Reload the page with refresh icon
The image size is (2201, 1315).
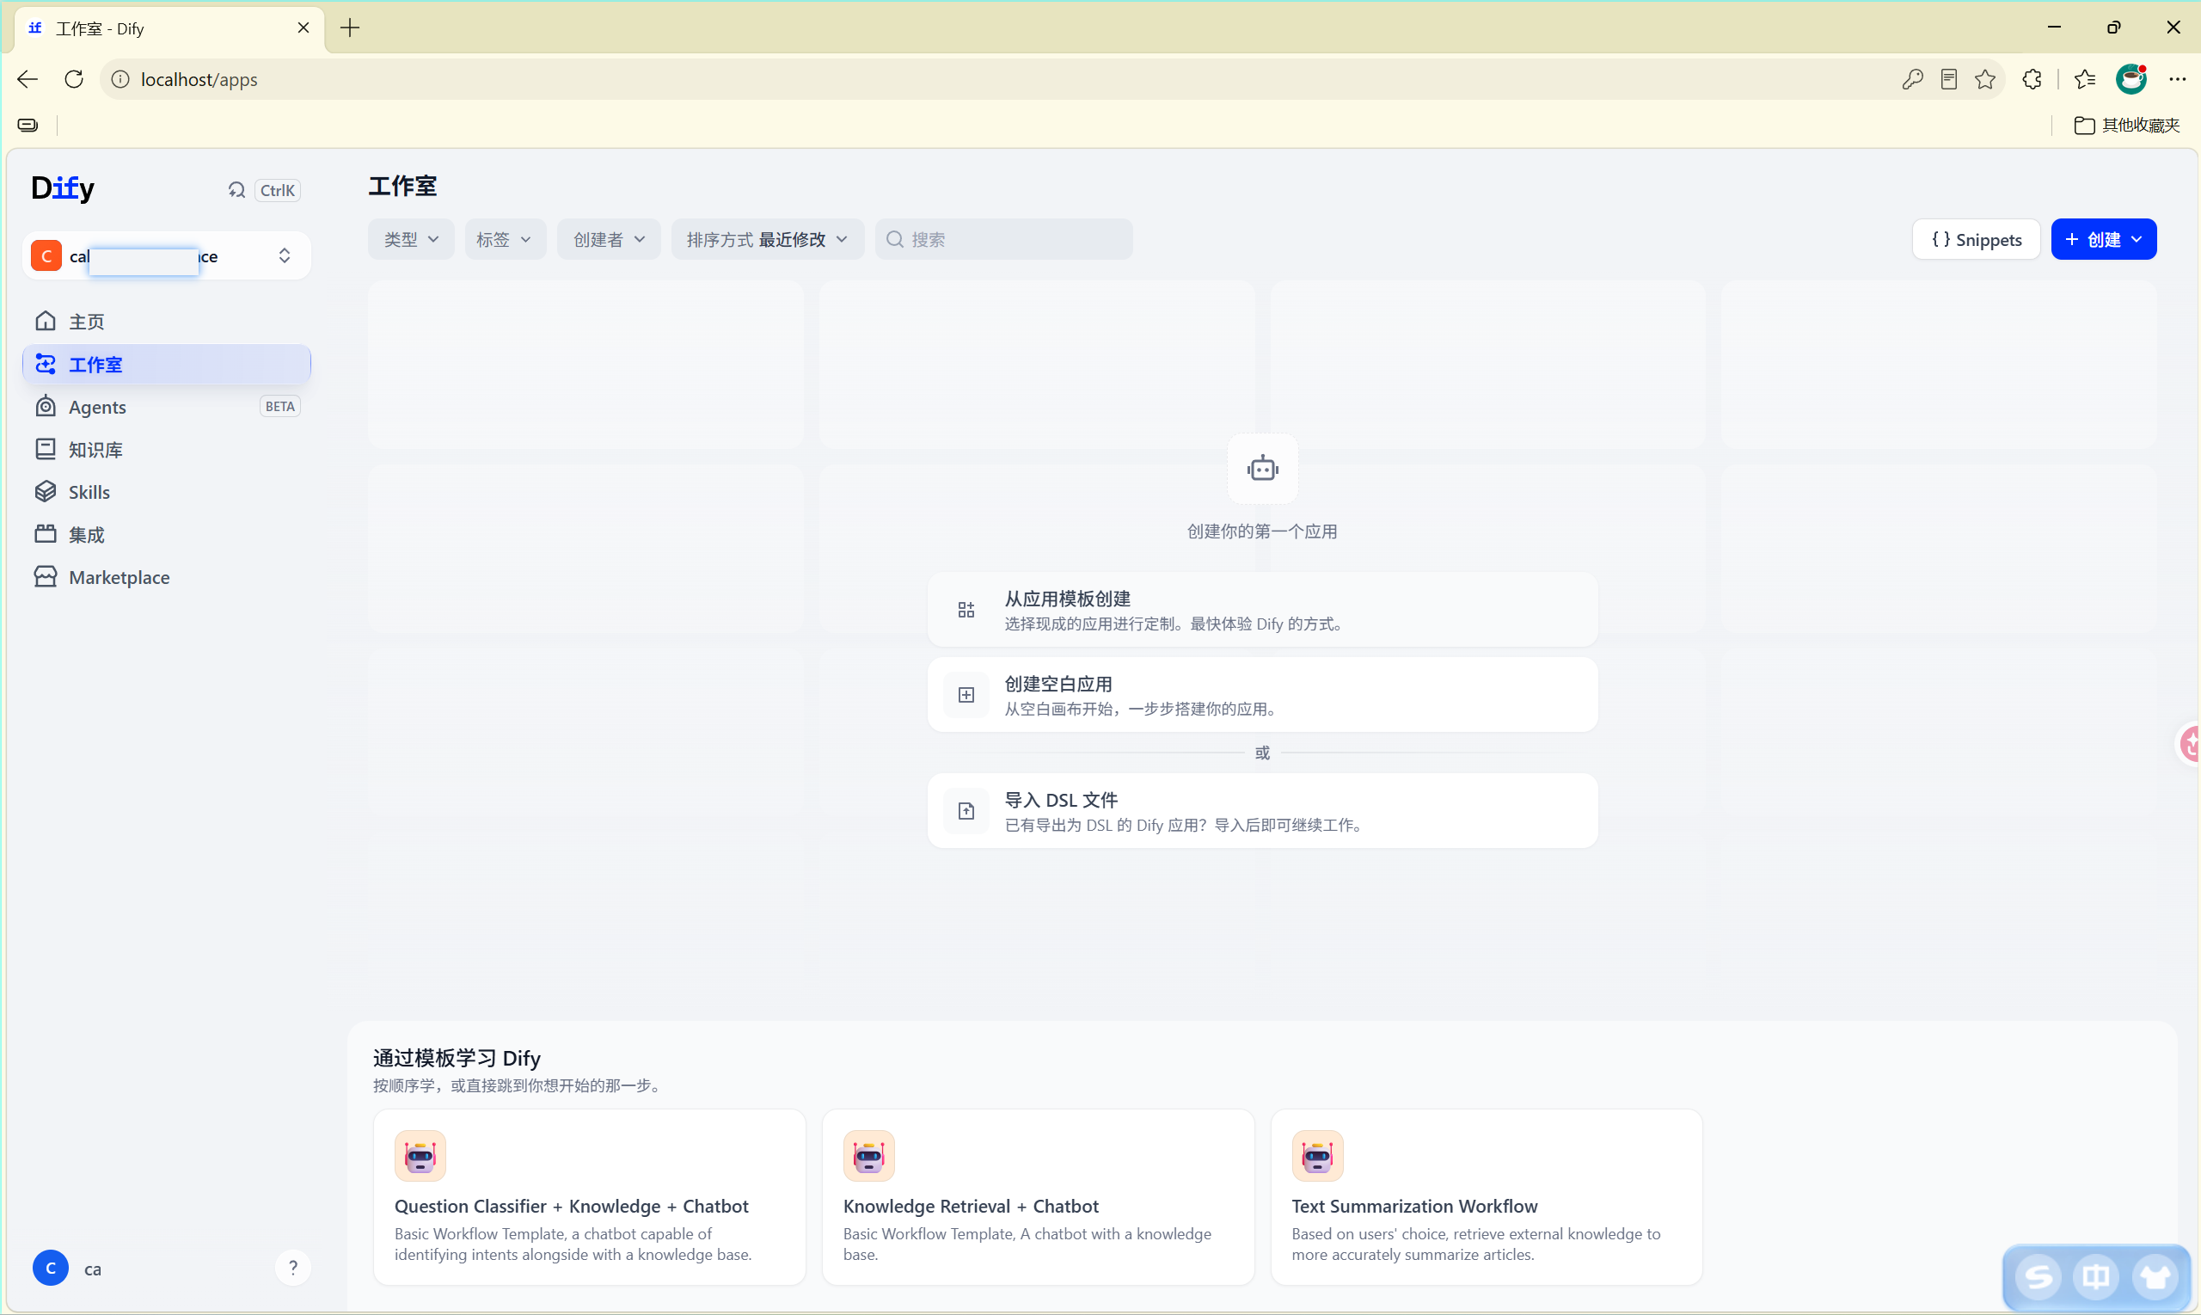pos(75,79)
